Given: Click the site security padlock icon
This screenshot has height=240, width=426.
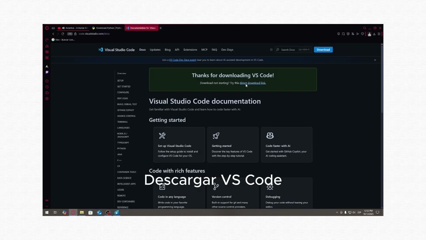Looking at the screenshot, I should pyautogui.click(x=75, y=34).
